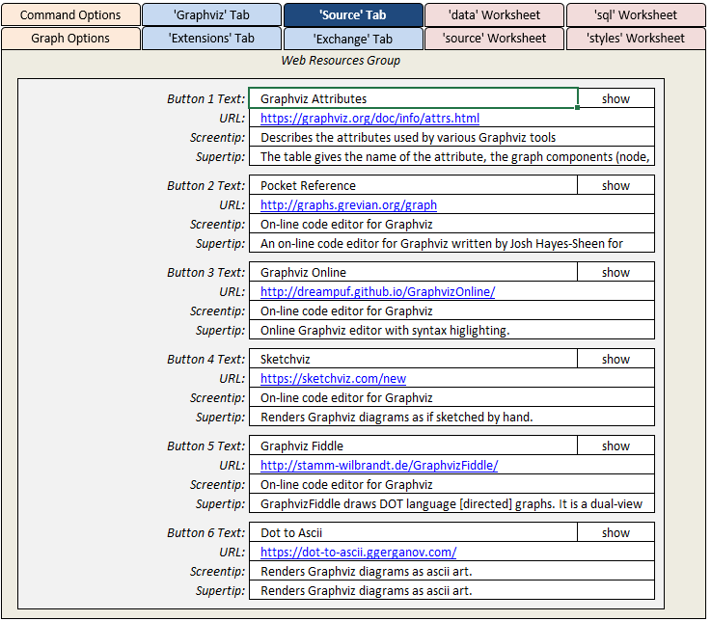
Task: Open the 'styles' Worksheet button
Action: [x=635, y=39]
